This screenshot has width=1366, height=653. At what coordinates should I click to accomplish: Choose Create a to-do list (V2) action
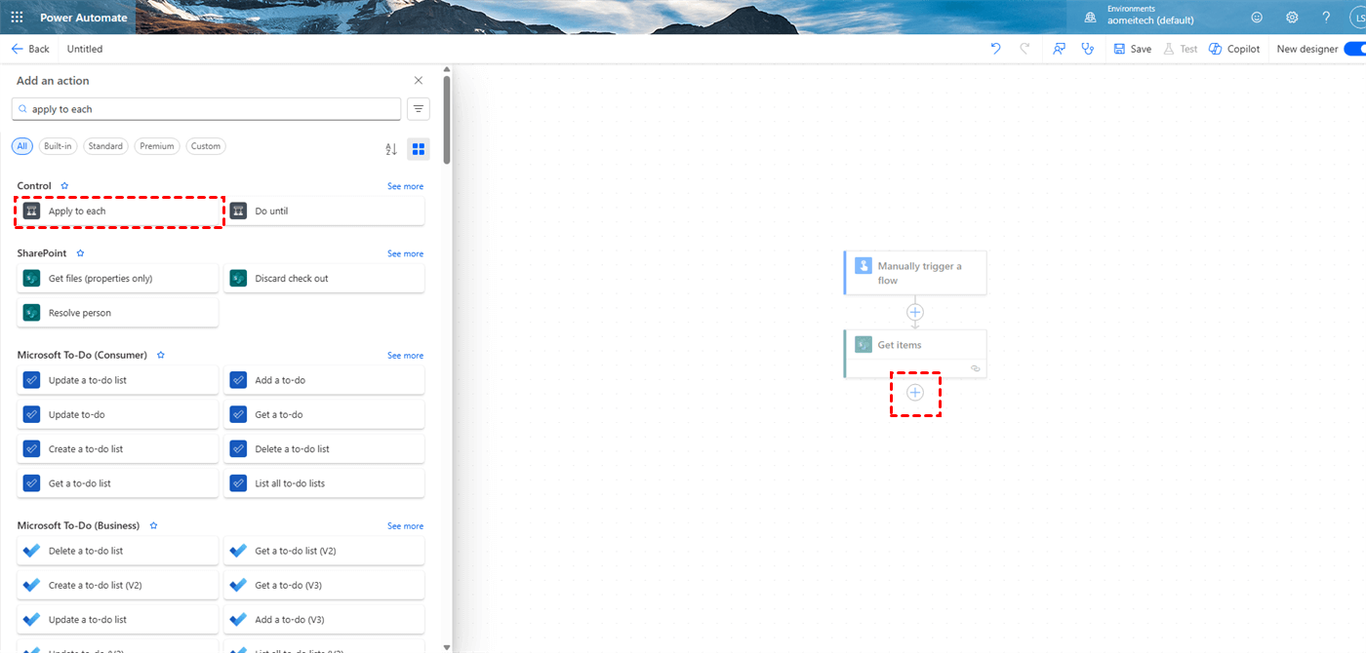pos(118,586)
